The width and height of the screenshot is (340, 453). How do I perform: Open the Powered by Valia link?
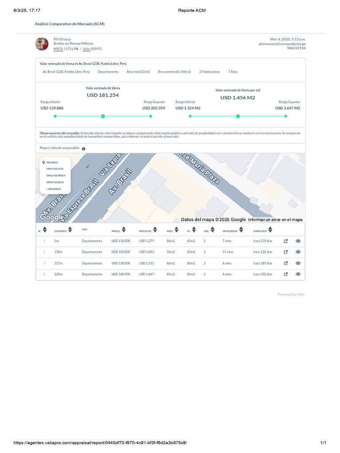[x=291, y=294]
